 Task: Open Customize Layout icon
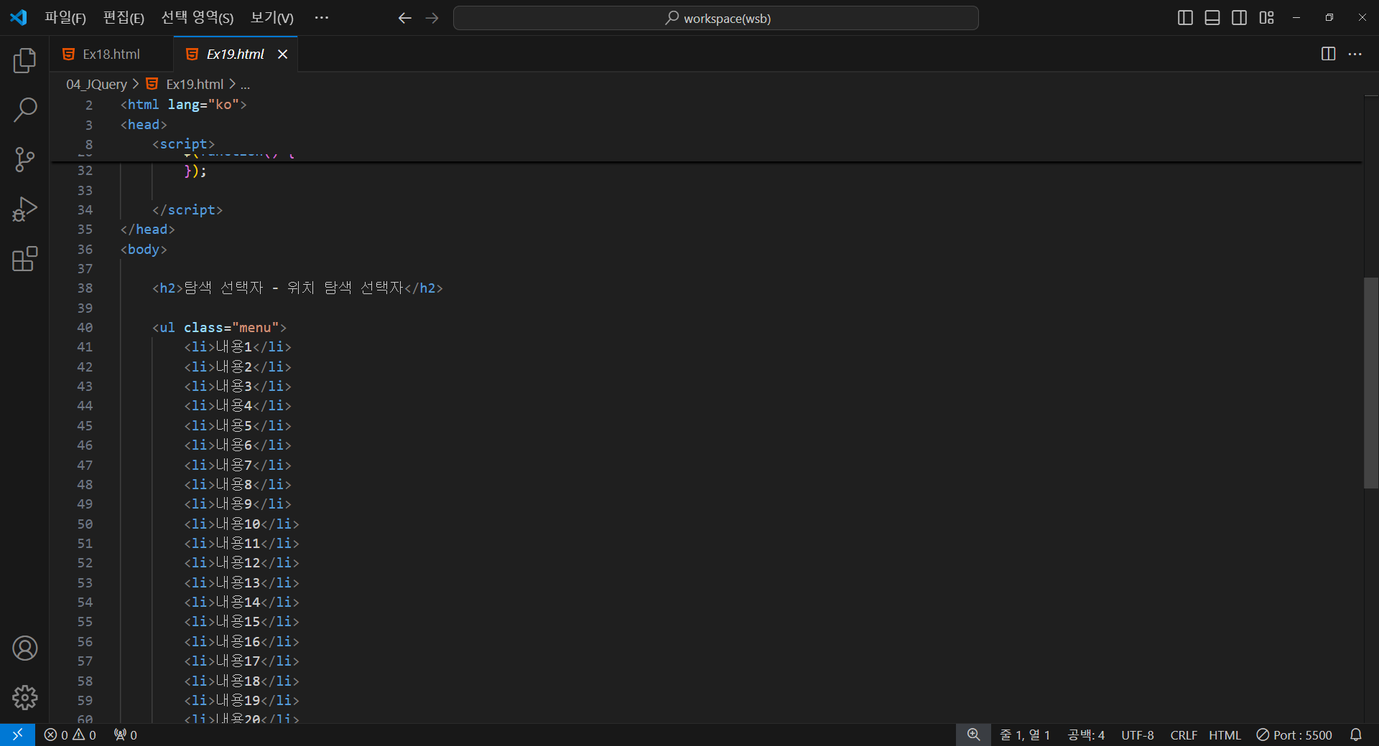click(x=1266, y=18)
